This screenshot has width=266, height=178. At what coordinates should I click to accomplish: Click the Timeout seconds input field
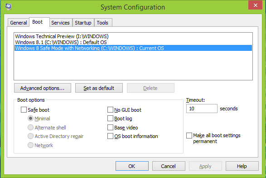202,109
